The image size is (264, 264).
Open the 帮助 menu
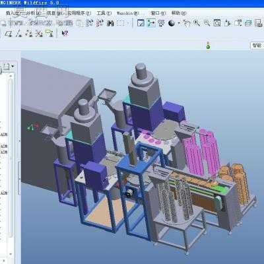click(179, 13)
